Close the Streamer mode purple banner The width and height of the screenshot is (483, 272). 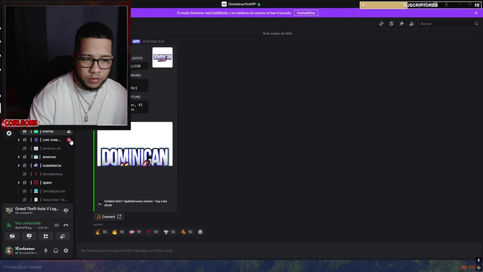pyautogui.click(x=476, y=13)
